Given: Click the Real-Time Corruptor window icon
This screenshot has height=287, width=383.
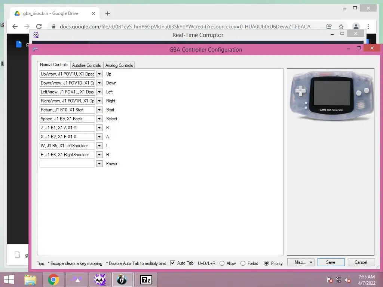Looking at the screenshot, I should pyautogui.click(x=36, y=35).
